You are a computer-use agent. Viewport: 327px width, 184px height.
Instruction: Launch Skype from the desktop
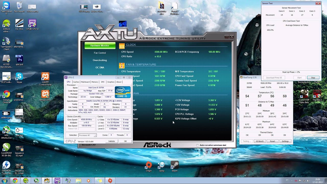(x=19, y=78)
